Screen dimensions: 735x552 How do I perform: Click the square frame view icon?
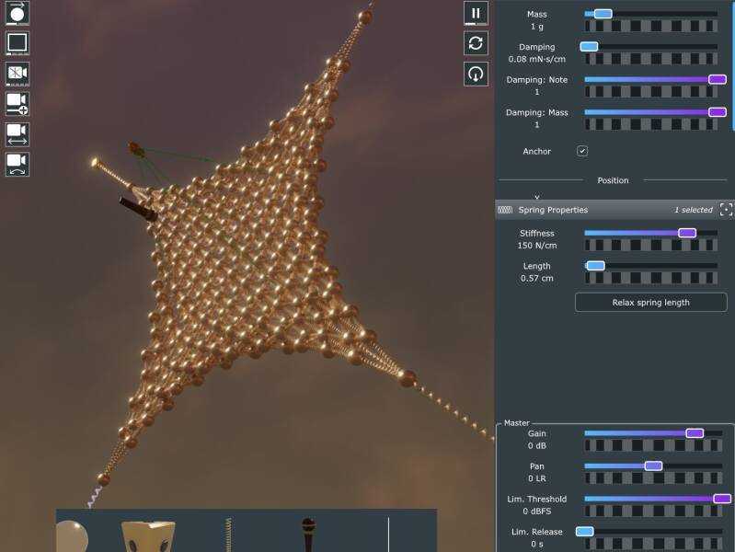pyautogui.click(x=17, y=43)
